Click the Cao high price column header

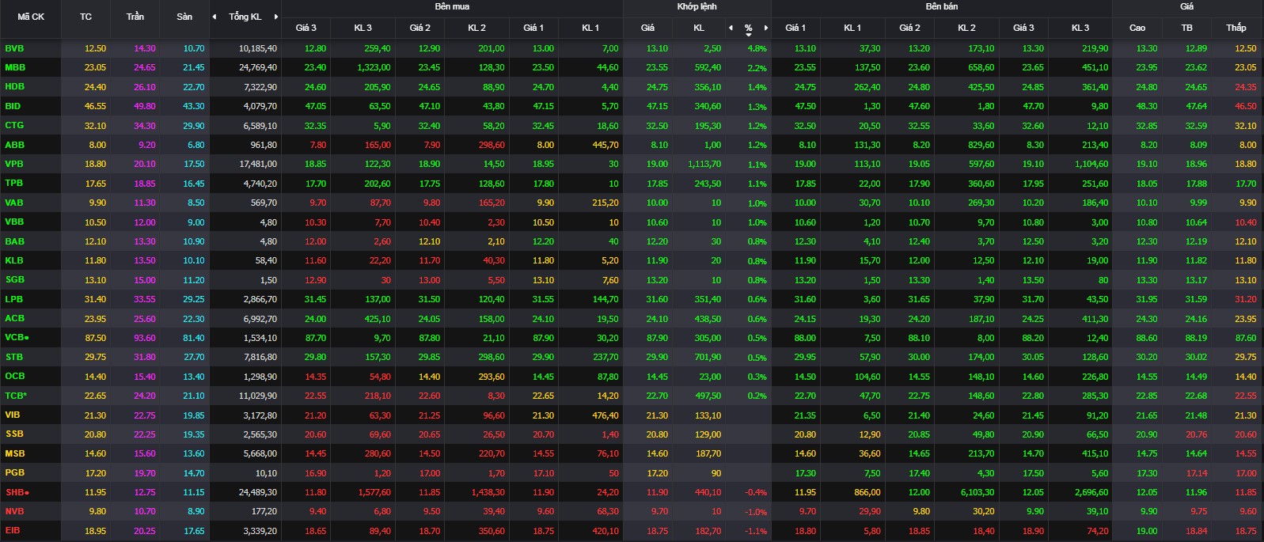point(1137,28)
